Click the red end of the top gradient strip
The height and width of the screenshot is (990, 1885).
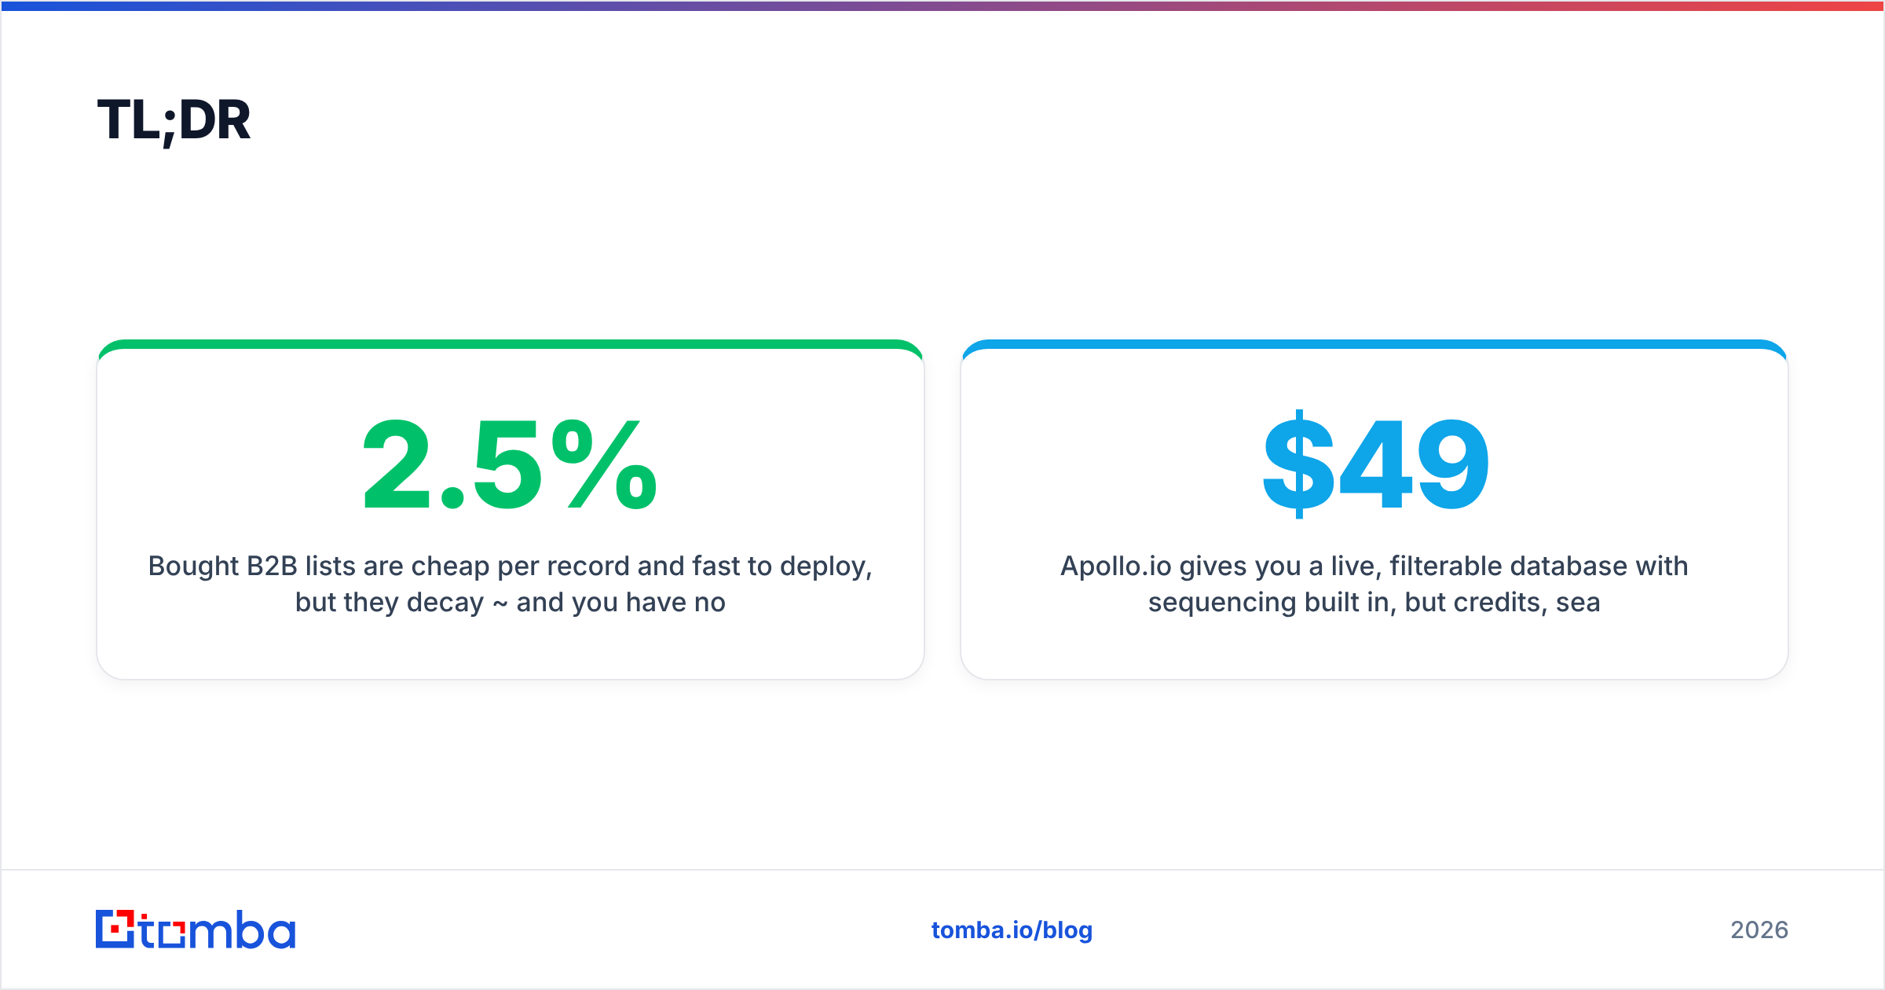point(1838,5)
